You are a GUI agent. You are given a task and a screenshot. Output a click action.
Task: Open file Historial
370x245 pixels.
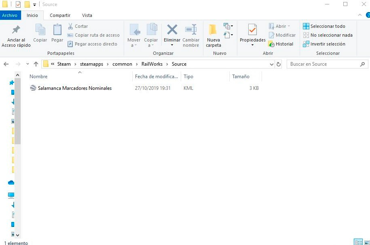pos(281,44)
